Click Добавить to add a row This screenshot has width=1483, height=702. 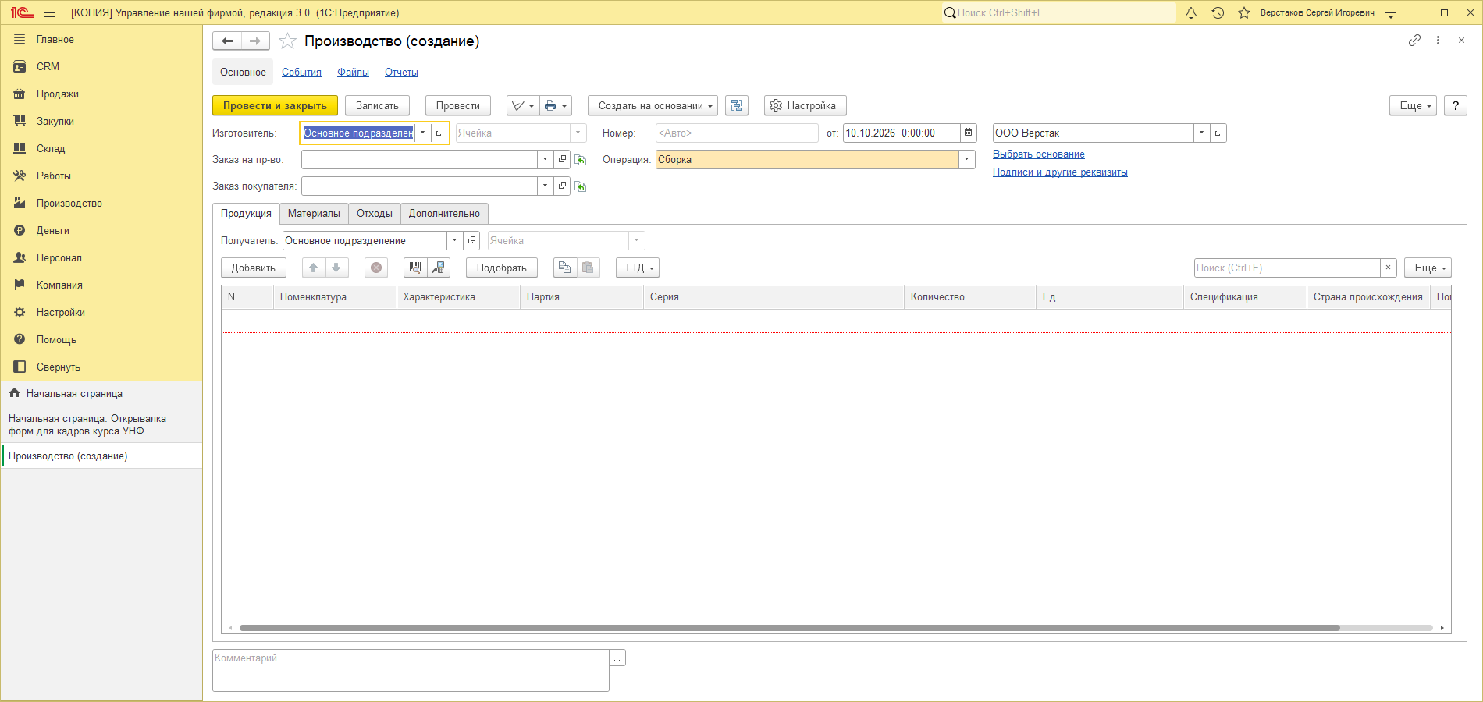(x=254, y=268)
